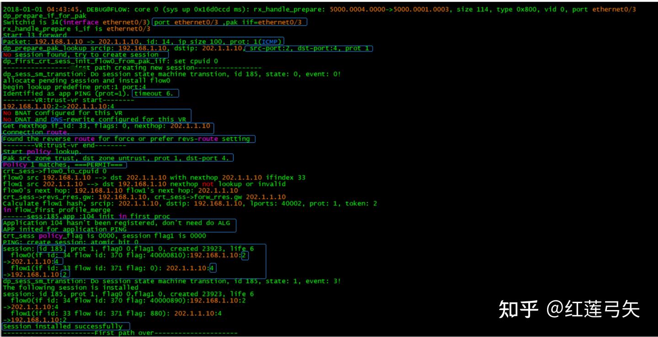This screenshot has height=337, width=658.
Task: Click "No session found, try to create session" box
Action: (85, 54)
